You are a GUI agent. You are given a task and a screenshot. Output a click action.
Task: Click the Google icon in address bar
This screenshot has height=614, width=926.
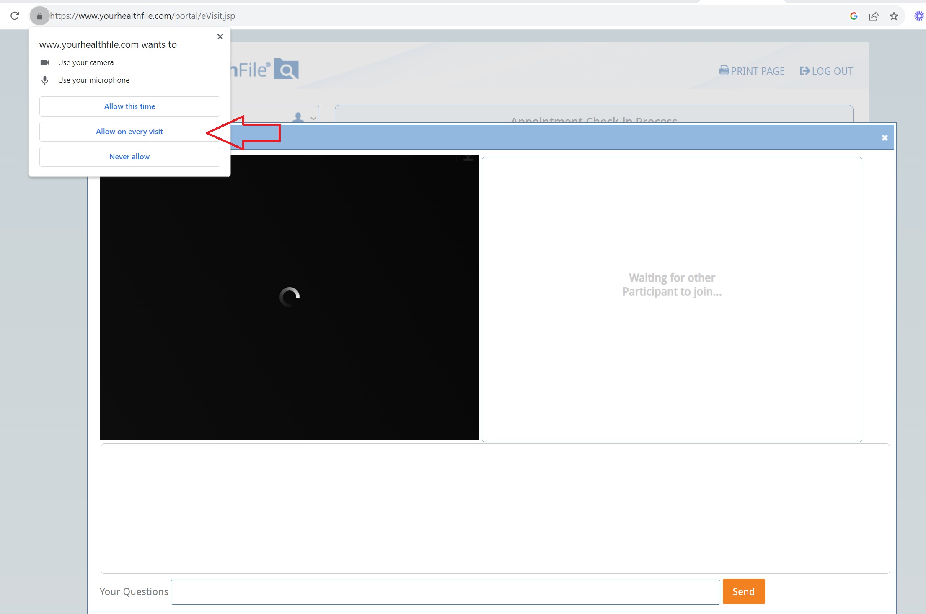click(854, 16)
